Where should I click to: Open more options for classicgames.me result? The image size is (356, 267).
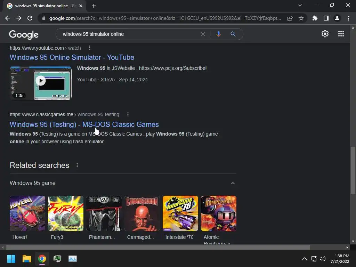128,114
